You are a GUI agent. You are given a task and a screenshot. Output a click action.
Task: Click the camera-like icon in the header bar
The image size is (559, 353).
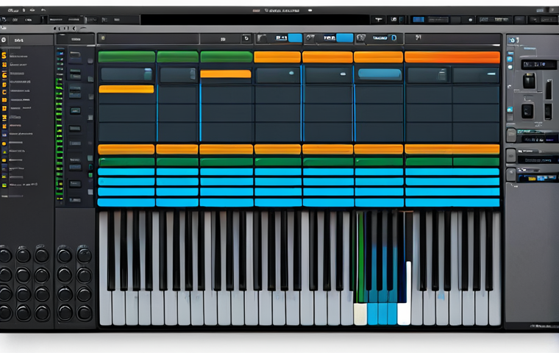pyautogui.click(x=361, y=38)
